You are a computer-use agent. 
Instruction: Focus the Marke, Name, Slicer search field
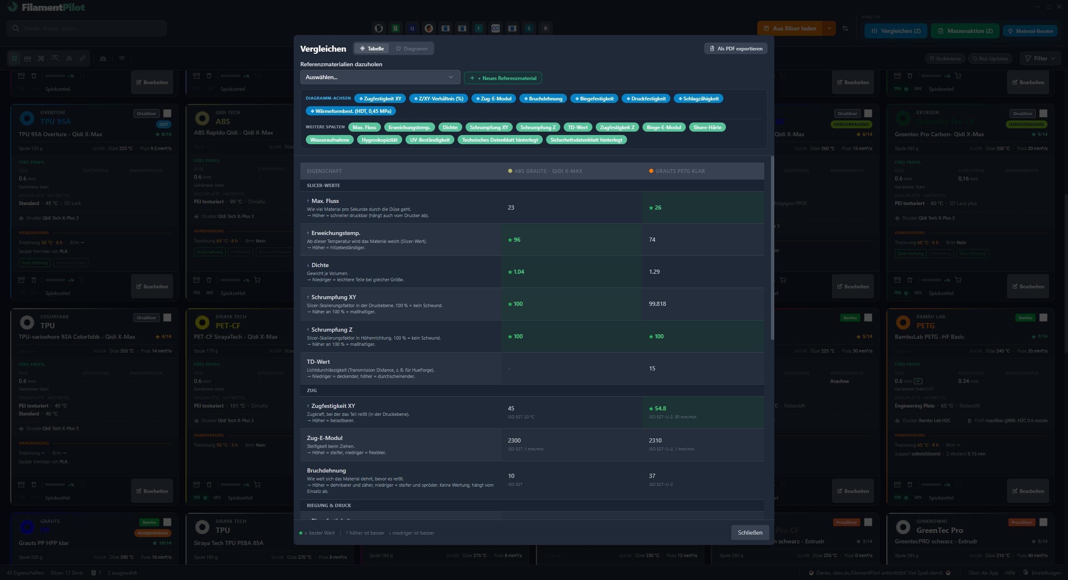(87, 28)
